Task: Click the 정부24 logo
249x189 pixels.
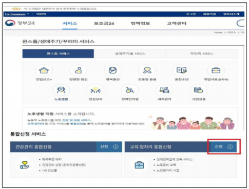Action: (20, 23)
